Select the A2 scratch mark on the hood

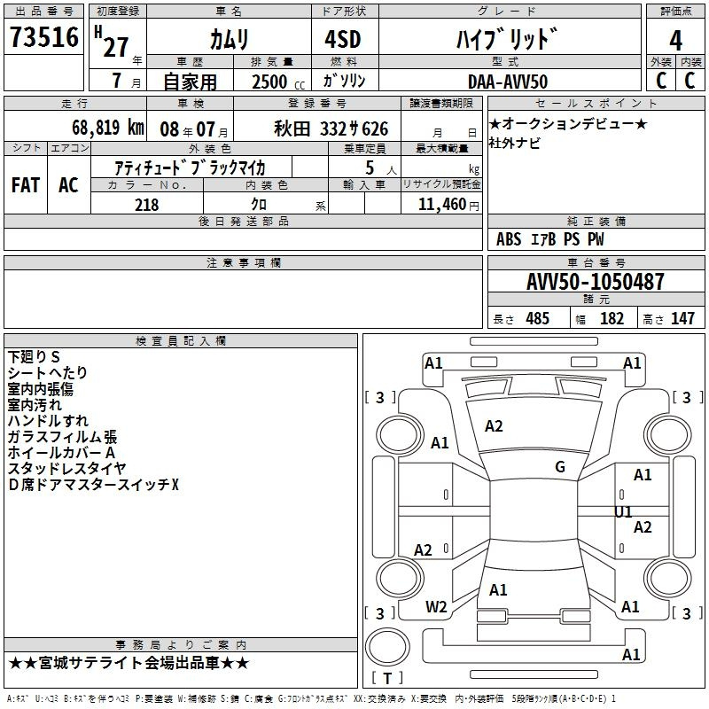pos(494,426)
